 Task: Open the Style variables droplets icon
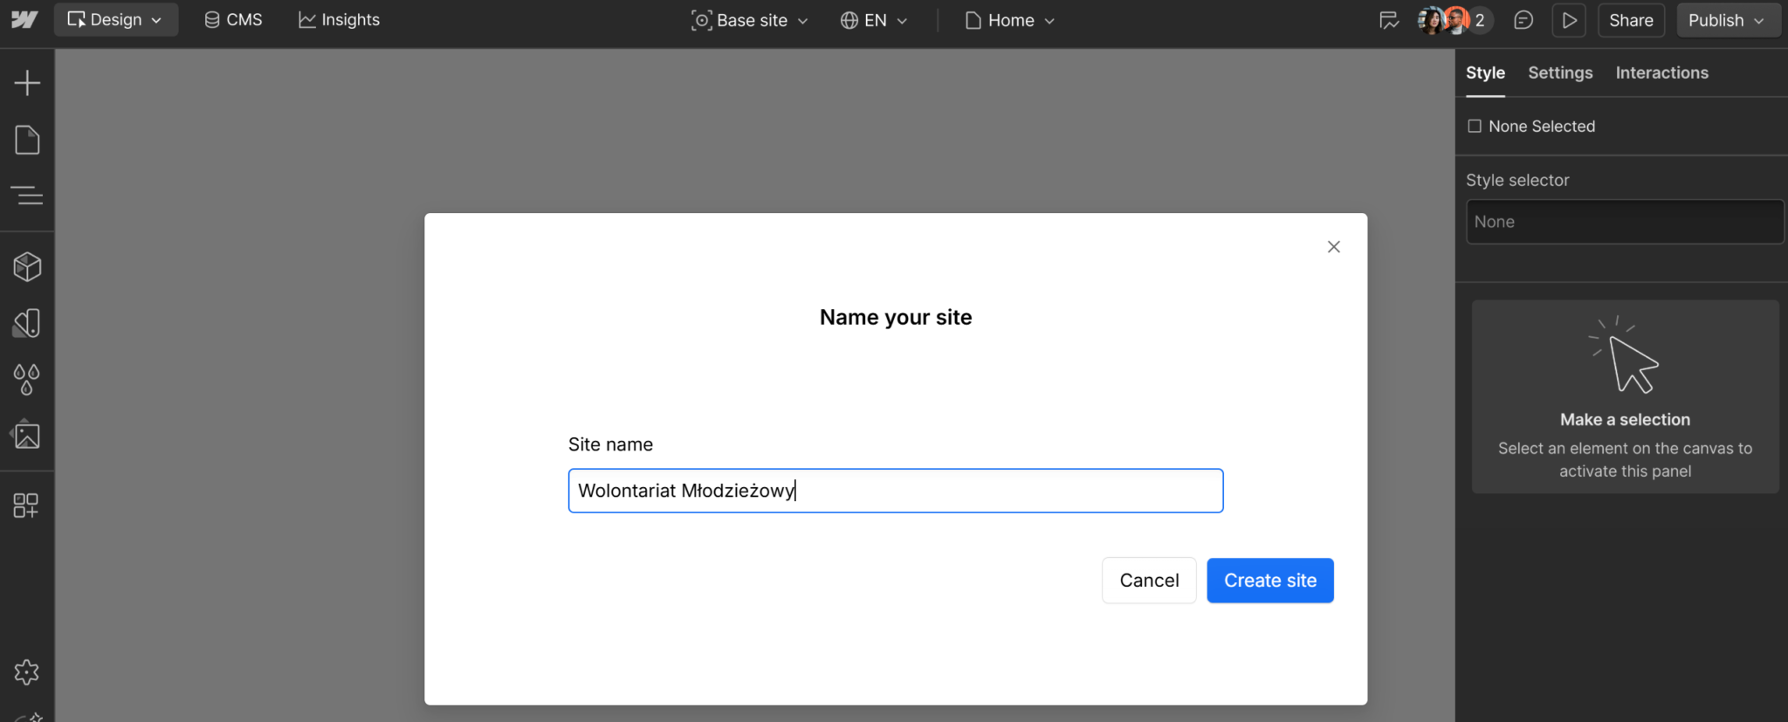[27, 380]
